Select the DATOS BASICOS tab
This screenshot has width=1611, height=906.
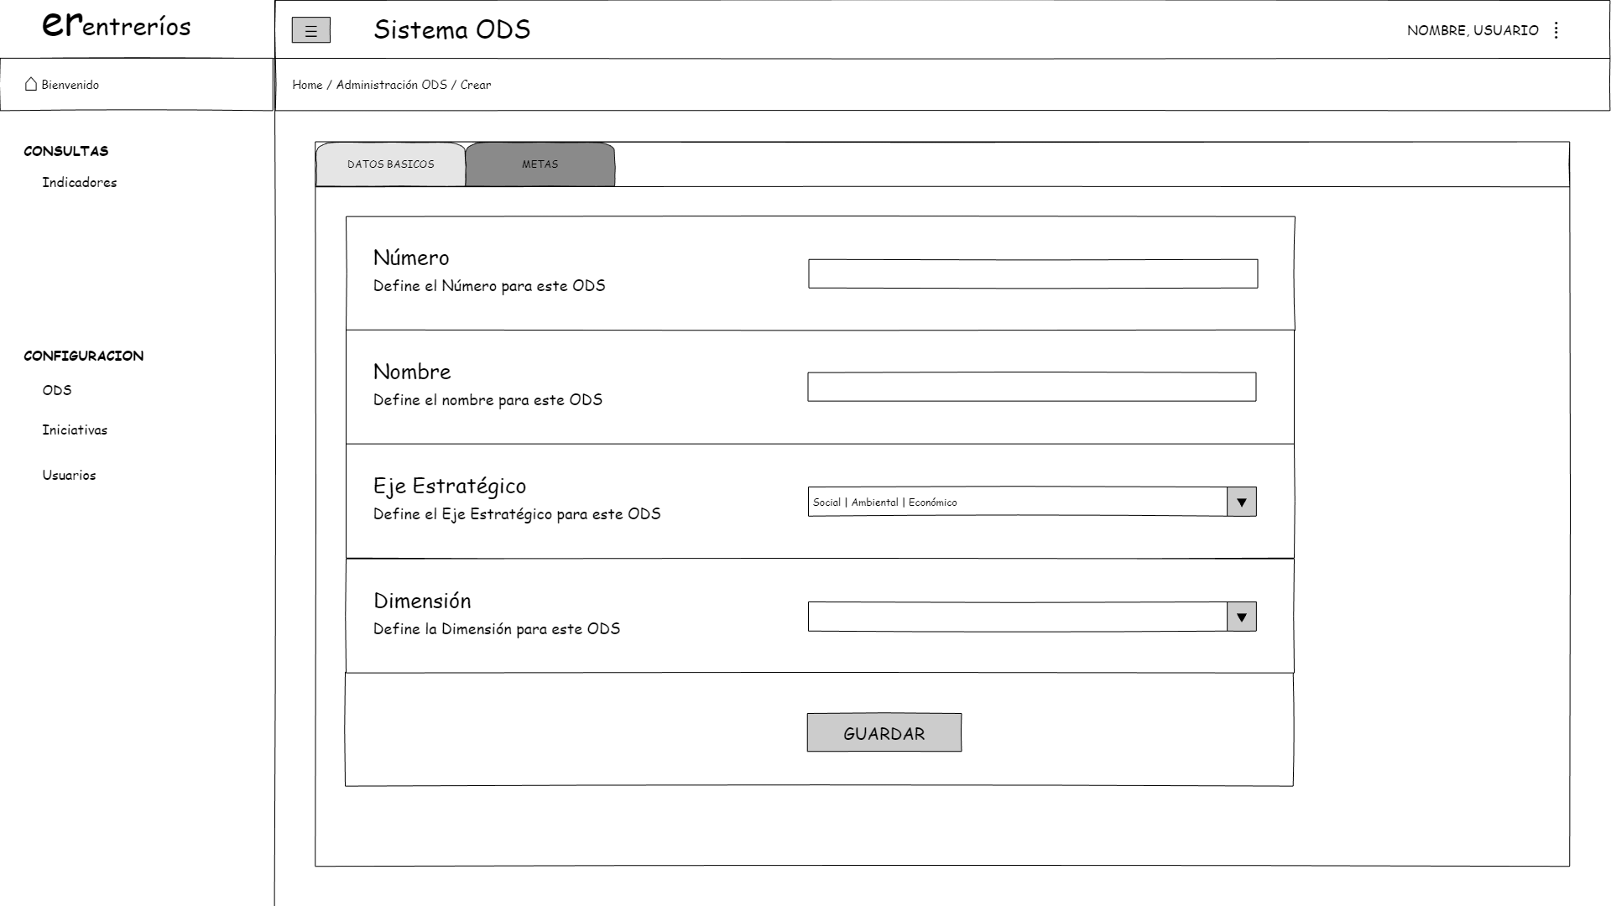pyautogui.click(x=390, y=164)
